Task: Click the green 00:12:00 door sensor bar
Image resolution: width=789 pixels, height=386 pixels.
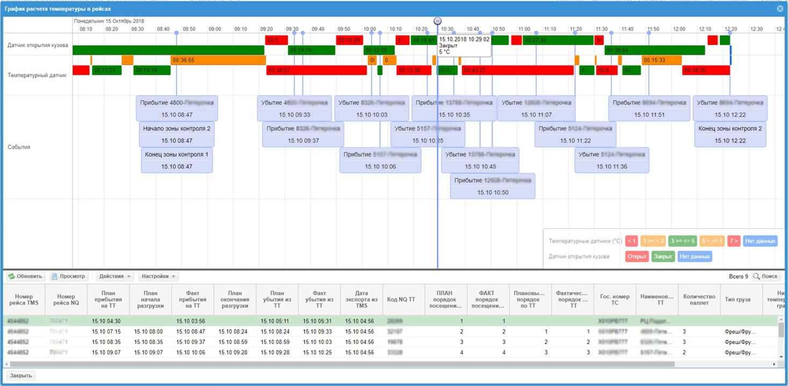Action: [x=379, y=50]
